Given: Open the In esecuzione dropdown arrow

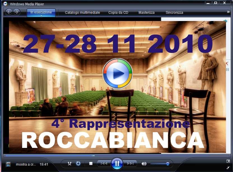Looking at the screenshot, I should tap(41, 16).
